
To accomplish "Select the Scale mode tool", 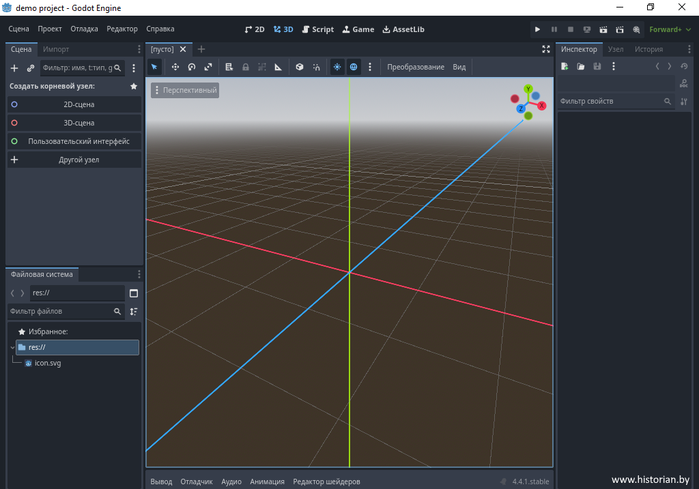I will tap(208, 67).
